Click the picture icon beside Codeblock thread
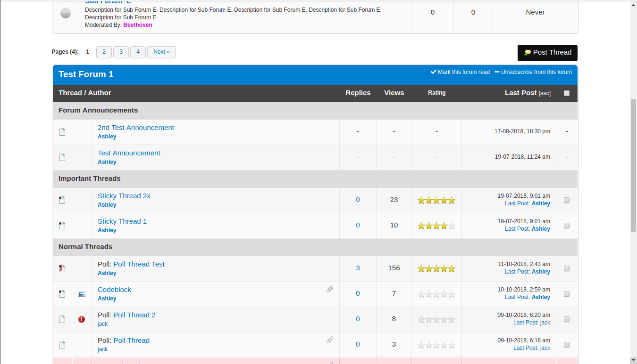Screen dimensions: 637x364 82,294
